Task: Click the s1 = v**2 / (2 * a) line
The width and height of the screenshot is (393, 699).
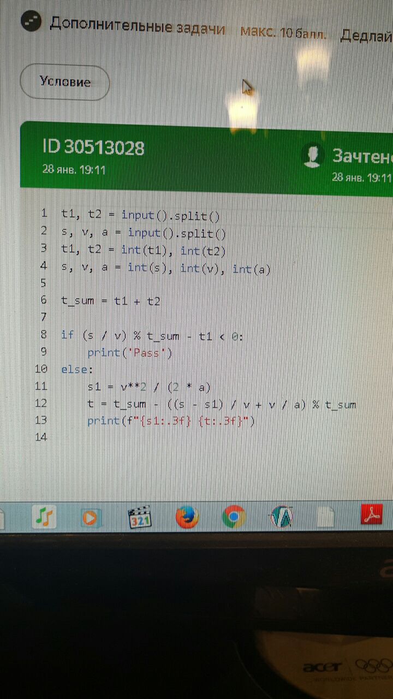Action: (149, 387)
